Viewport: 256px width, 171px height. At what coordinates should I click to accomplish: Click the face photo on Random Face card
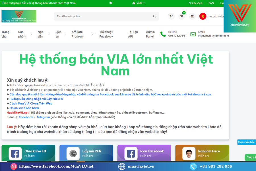pyautogui.click(x=189, y=154)
